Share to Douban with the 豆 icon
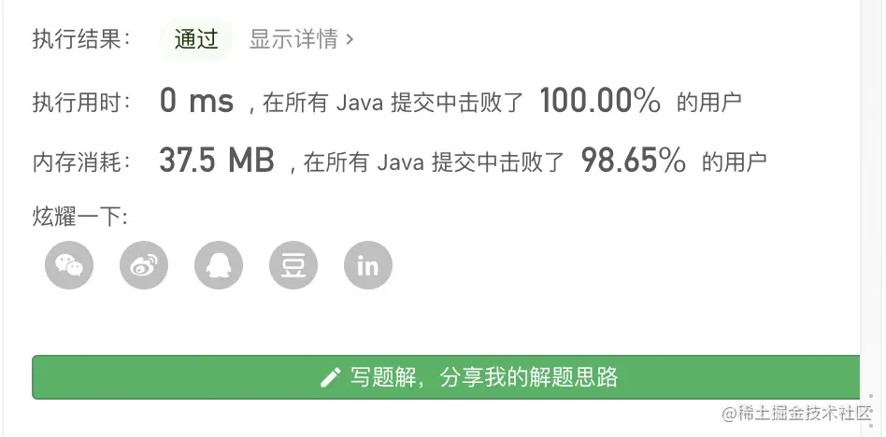 click(x=293, y=265)
